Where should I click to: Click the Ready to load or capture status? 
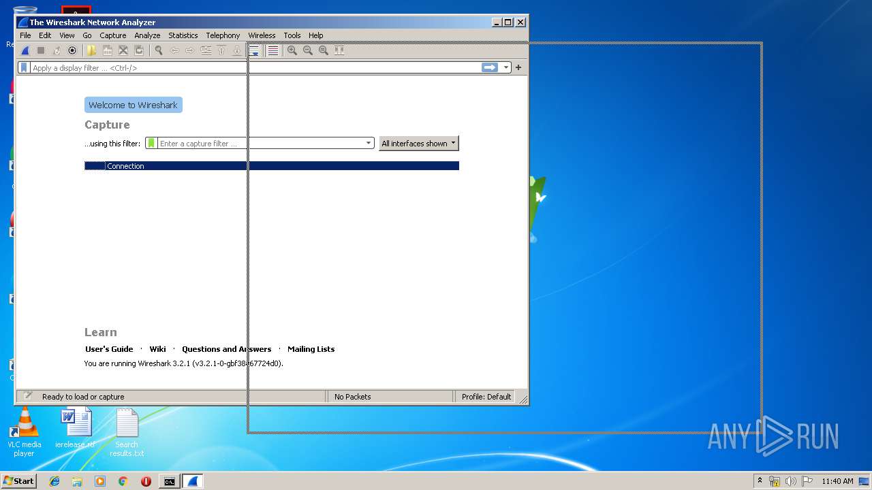(x=83, y=397)
